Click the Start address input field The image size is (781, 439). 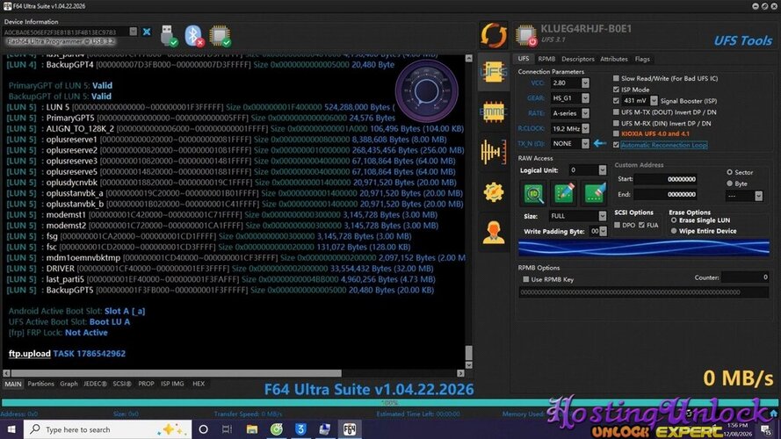coord(665,179)
